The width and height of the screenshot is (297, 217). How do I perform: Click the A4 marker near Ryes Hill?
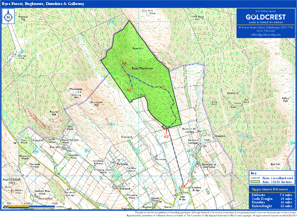tap(124, 63)
